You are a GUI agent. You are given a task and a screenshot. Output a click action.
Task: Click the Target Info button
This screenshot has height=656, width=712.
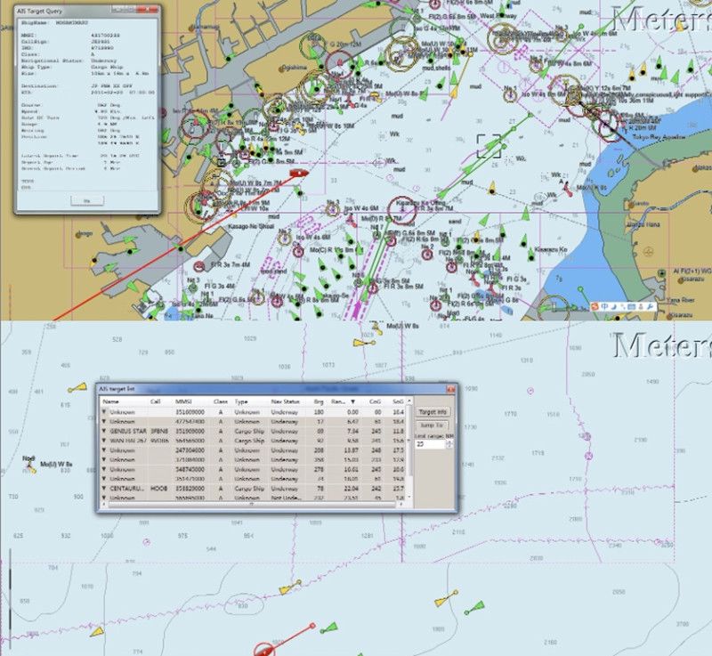click(x=434, y=409)
